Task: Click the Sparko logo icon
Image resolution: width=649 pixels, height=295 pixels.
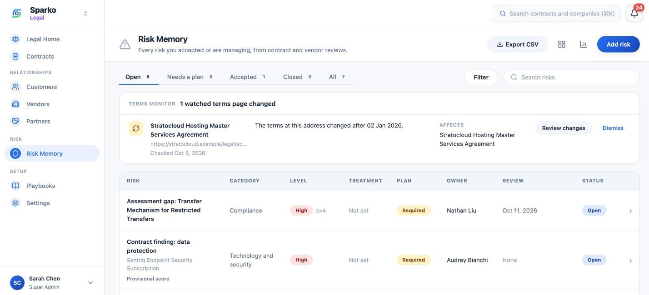Action: point(17,14)
